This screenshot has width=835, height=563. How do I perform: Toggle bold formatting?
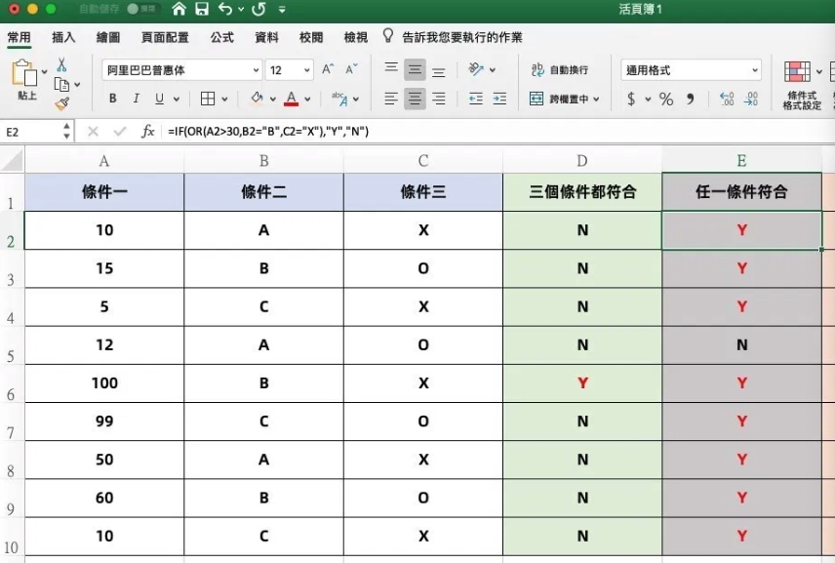(112, 99)
